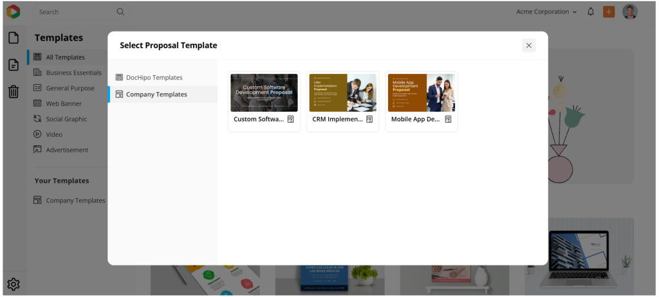
Task: Click the Custom Software template name text
Action: pos(259,120)
